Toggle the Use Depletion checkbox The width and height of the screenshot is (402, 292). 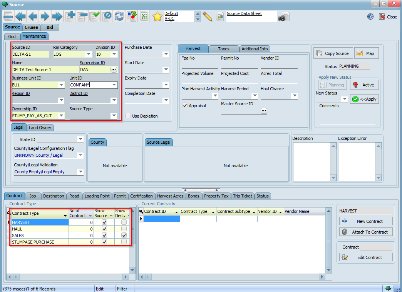pos(128,116)
